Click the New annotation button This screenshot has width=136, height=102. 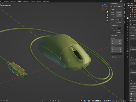[118, 7]
